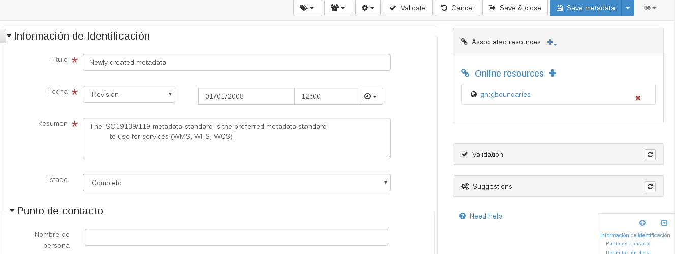The height and width of the screenshot is (254, 675).
Task: Open the Save metadata split arrow
Action: coord(628,8)
